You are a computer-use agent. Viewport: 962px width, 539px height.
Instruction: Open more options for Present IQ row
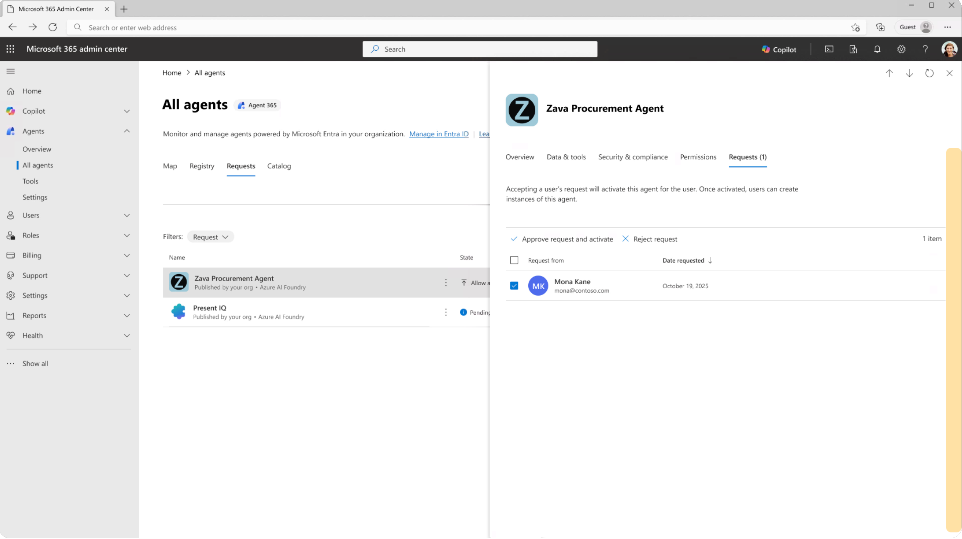click(x=445, y=312)
